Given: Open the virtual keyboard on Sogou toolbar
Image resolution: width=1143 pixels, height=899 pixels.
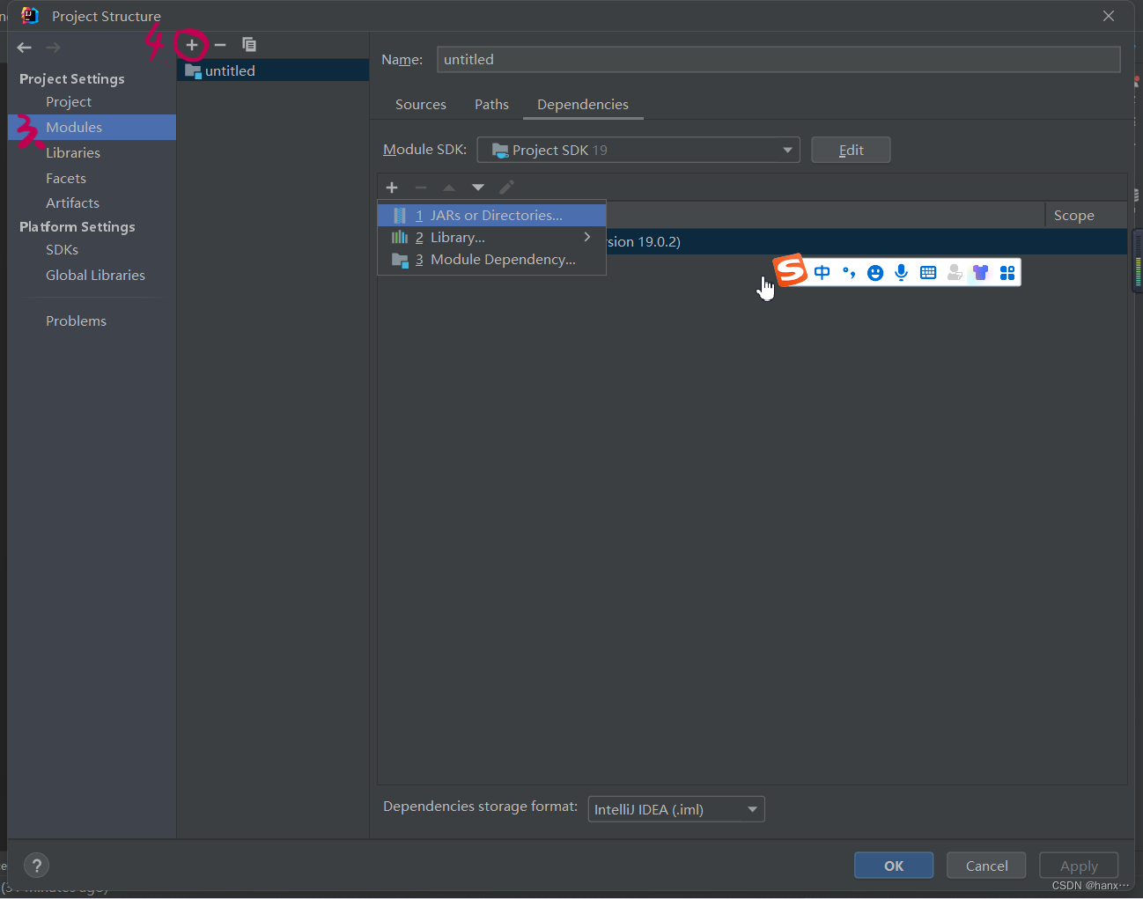Looking at the screenshot, I should [927, 273].
